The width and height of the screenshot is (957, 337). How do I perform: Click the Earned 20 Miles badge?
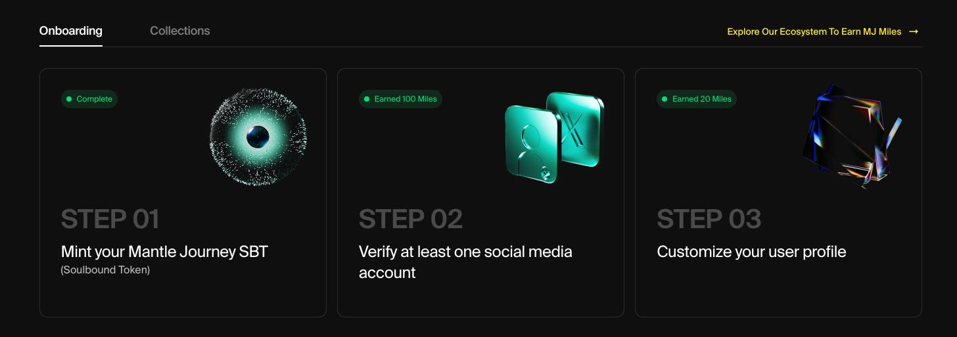(697, 99)
